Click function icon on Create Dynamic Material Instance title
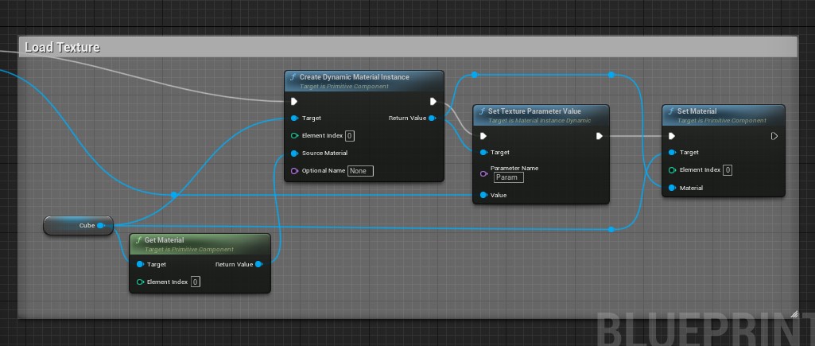 (293, 77)
